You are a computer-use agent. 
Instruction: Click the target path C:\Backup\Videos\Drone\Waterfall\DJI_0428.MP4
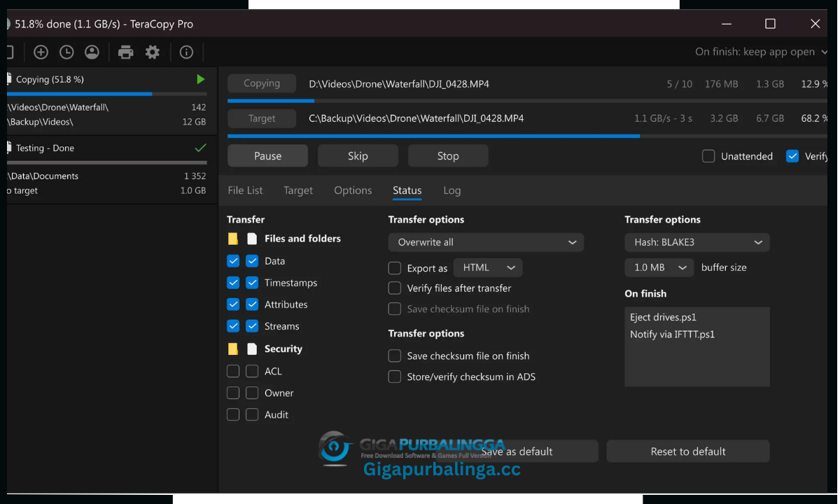click(416, 118)
